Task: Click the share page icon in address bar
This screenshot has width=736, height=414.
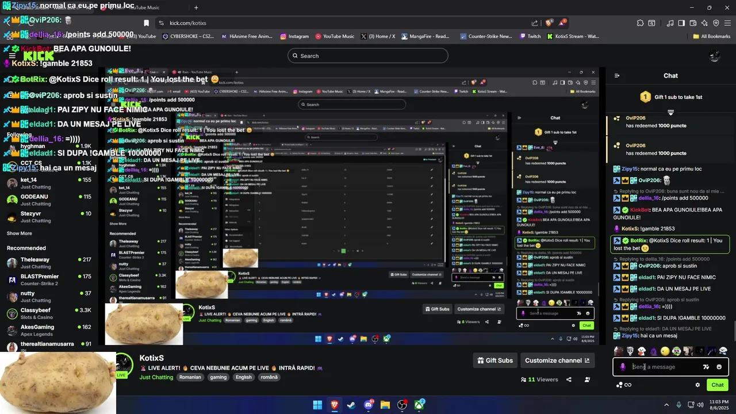Action: (x=535, y=23)
